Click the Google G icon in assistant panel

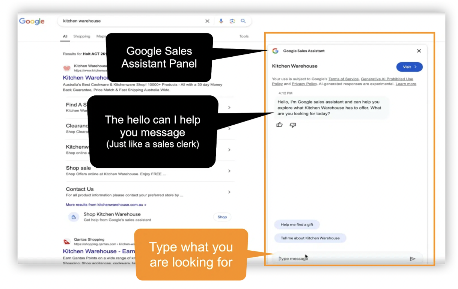coord(275,51)
